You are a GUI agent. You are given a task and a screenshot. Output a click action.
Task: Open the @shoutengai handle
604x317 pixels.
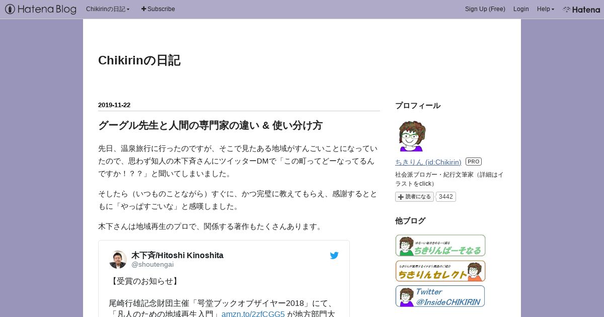pyautogui.click(x=153, y=264)
